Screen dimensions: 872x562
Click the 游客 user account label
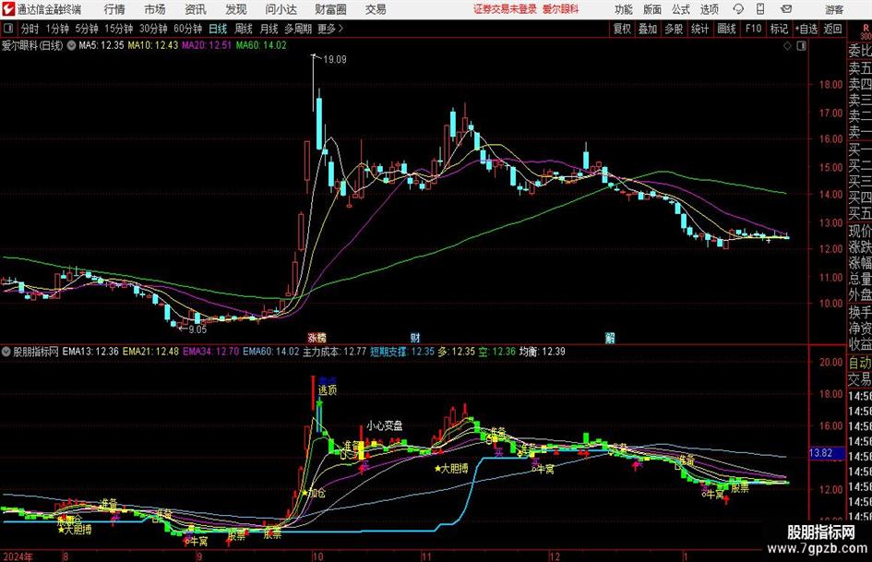point(834,9)
